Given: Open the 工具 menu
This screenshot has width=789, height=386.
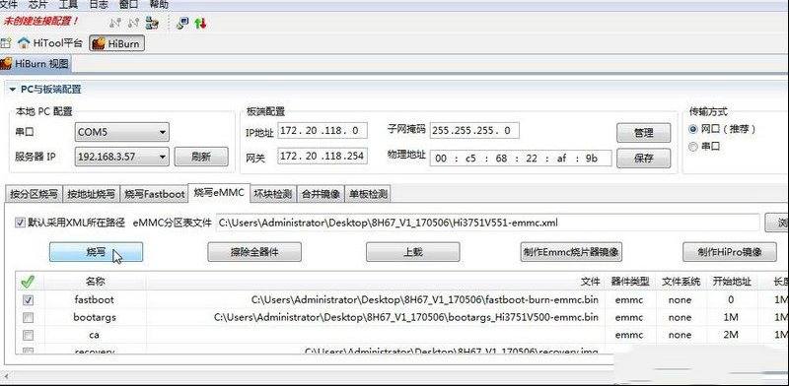Looking at the screenshot, I should [68, 5].
